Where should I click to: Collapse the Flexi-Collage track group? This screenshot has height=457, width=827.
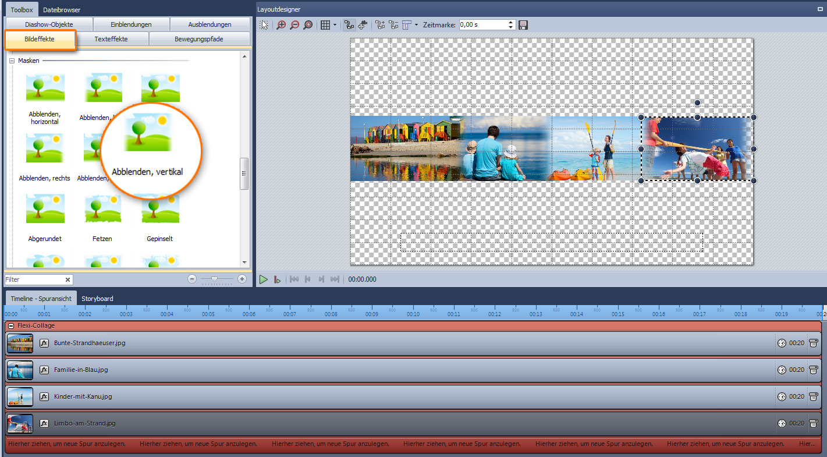coord(12,325)
